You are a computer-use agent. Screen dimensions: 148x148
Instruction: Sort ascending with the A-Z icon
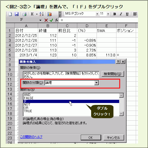(42, 14)
